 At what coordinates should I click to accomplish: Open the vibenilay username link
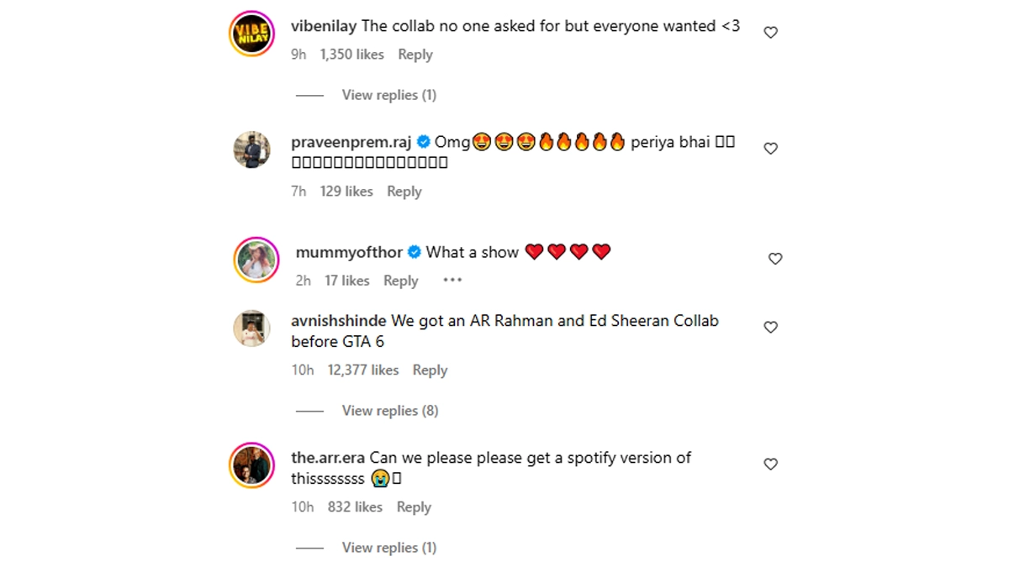click(x=324, y=26)
